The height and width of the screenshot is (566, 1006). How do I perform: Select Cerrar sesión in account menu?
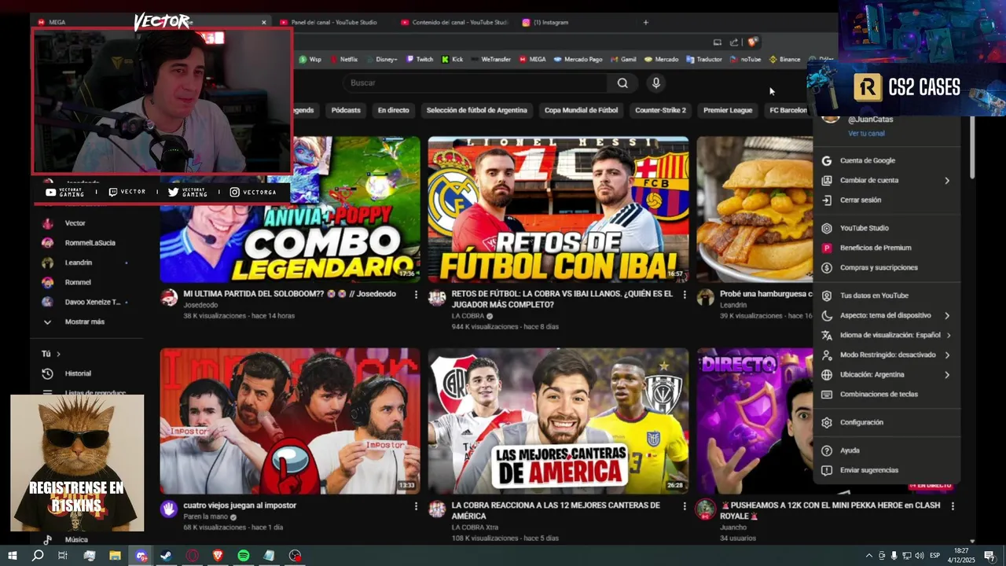pos(887,200)
